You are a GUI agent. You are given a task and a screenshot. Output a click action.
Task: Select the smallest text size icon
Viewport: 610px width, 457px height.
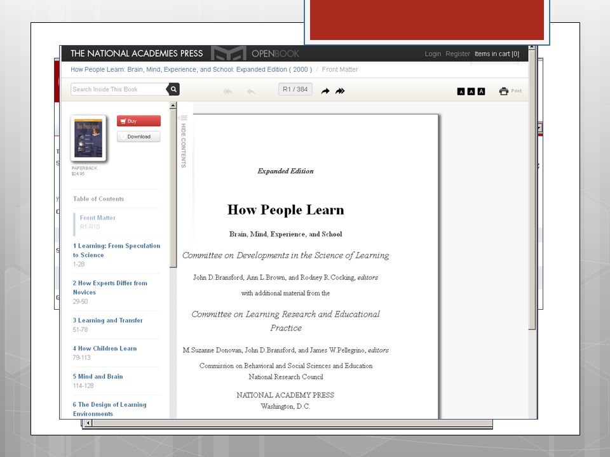[461, 91]
